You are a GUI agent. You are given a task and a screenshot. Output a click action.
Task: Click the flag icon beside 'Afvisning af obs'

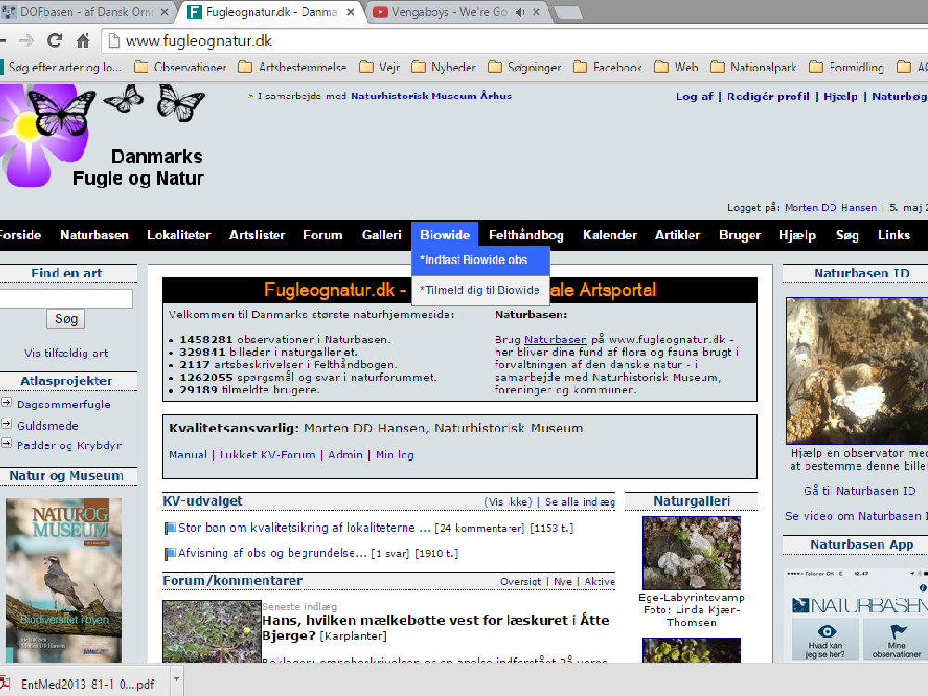point(171,553)
